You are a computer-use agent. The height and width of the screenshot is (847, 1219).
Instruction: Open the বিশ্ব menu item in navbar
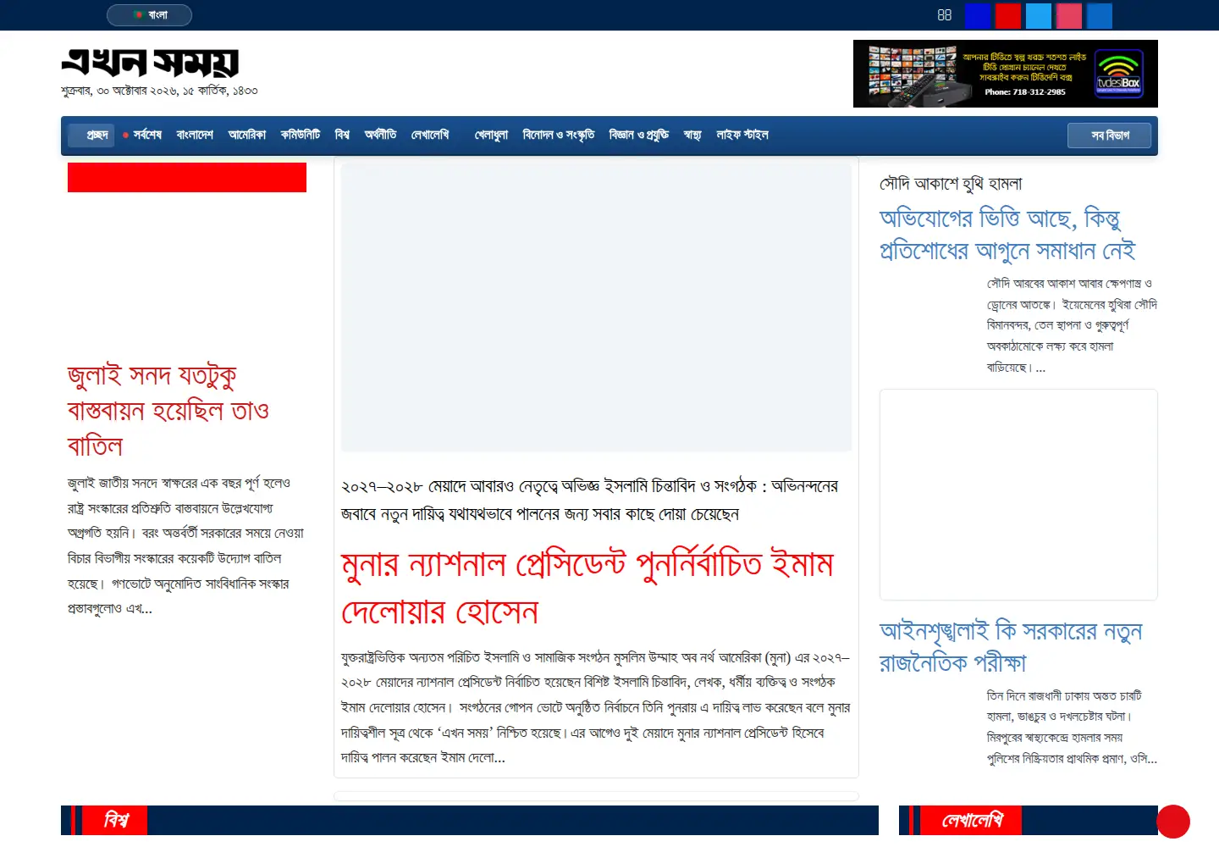click(x=342, y=135)
